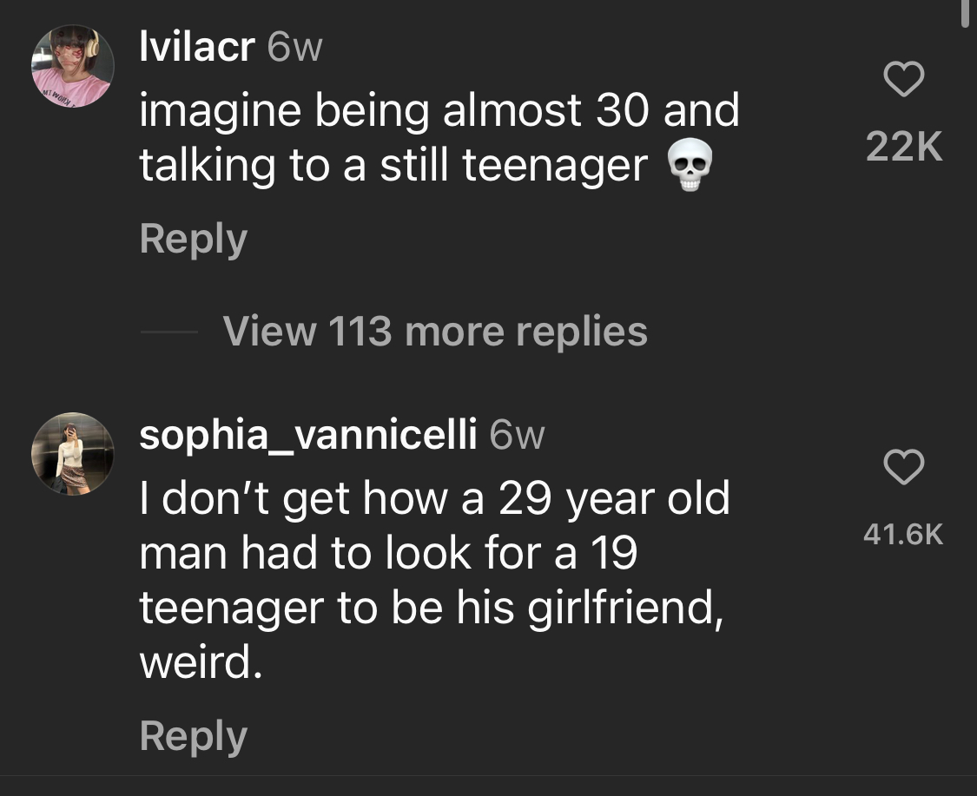
Task: Click the 22K like count
Action: (x=904, y=147)
